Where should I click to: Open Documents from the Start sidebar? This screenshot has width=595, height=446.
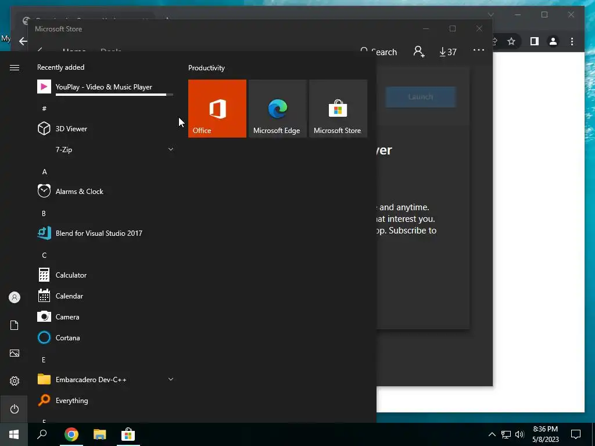pos(15,325)
